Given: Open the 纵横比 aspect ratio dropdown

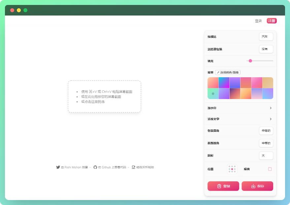Looking at the screenshot, I should [x=266, y=37].
